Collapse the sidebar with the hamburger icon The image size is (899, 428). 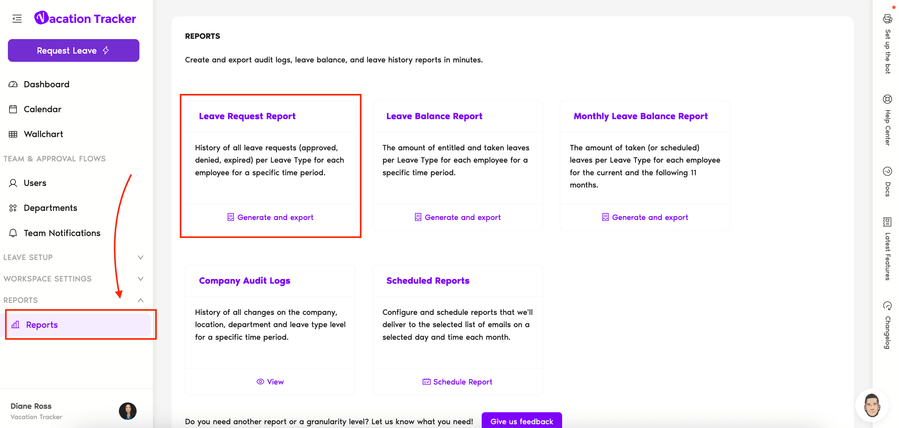(17, 19)
